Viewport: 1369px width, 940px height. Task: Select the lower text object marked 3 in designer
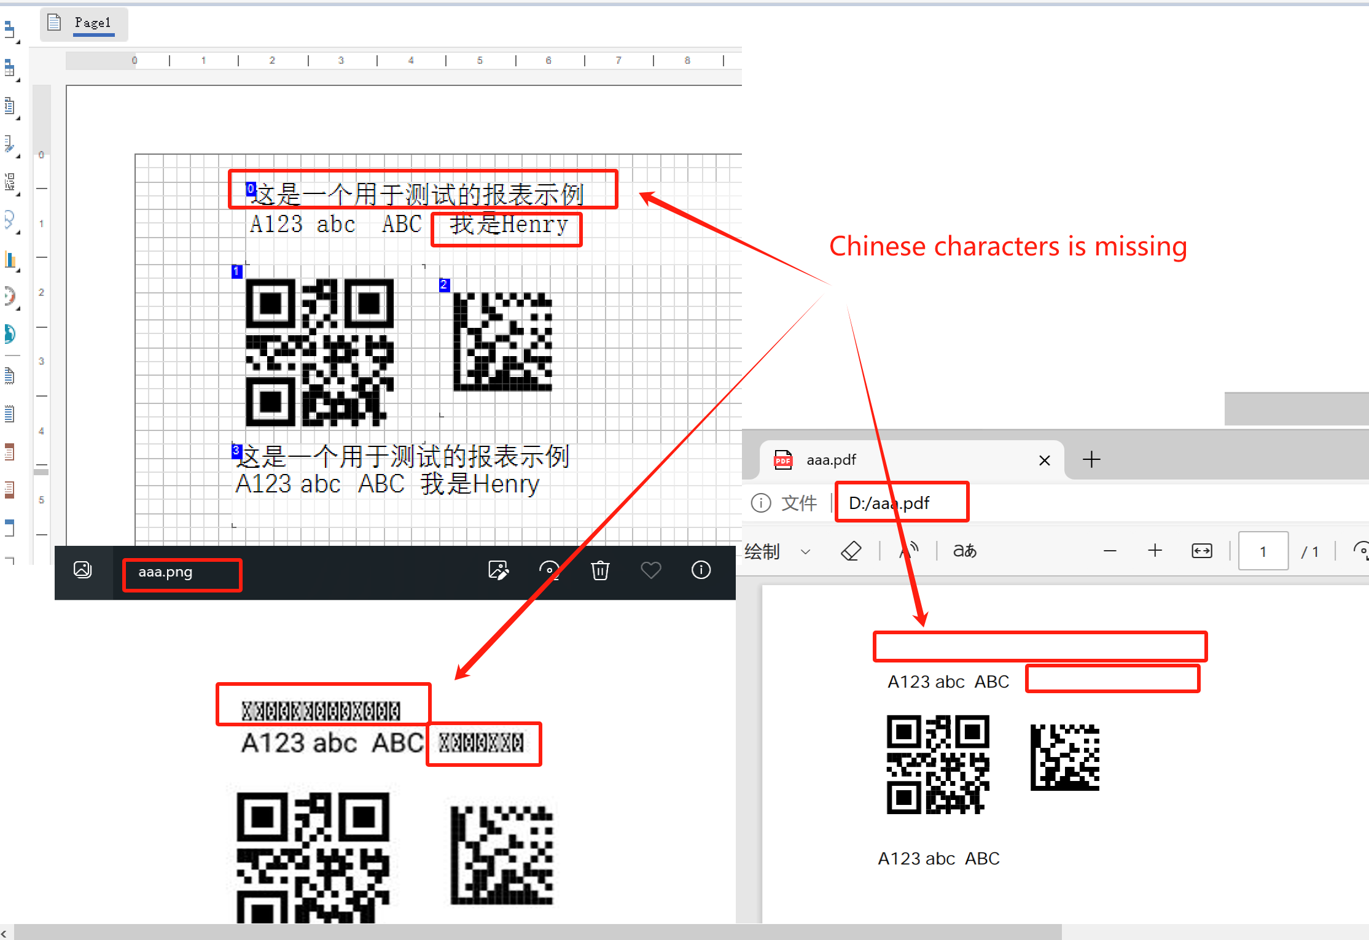[x=402, y=470]
